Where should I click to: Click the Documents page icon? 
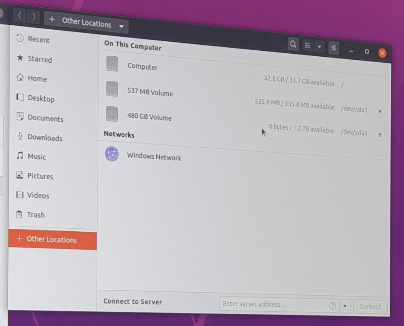pos(20,116)
